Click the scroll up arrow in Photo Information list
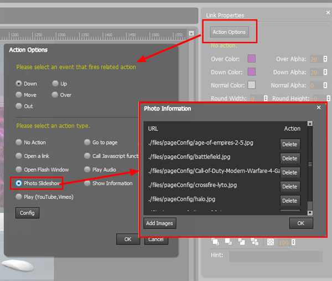The image size is (332, 281). pyautogui.click(x=310, y=124)
